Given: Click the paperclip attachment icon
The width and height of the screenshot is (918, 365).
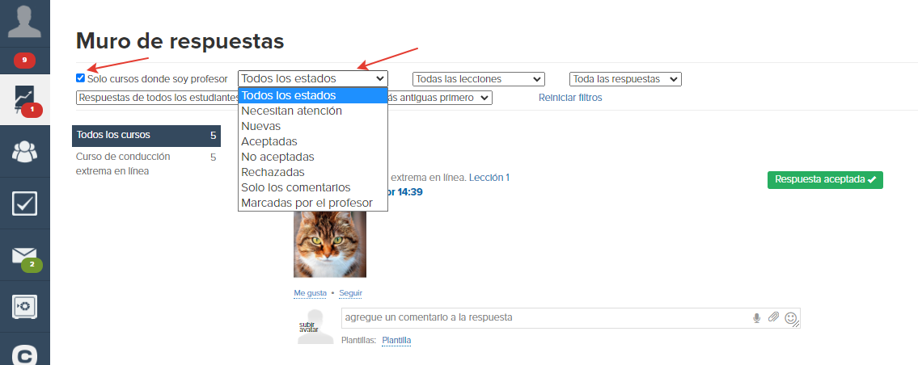Looking at the screenshot, I should pyautogui.click(x=773, y=317).
